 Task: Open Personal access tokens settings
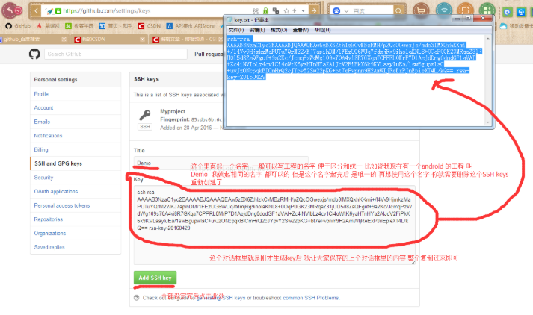62,205
